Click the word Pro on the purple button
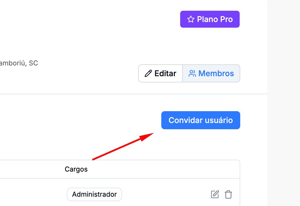The width and height of the screenshot is (300, 206). tap(226, 19)
